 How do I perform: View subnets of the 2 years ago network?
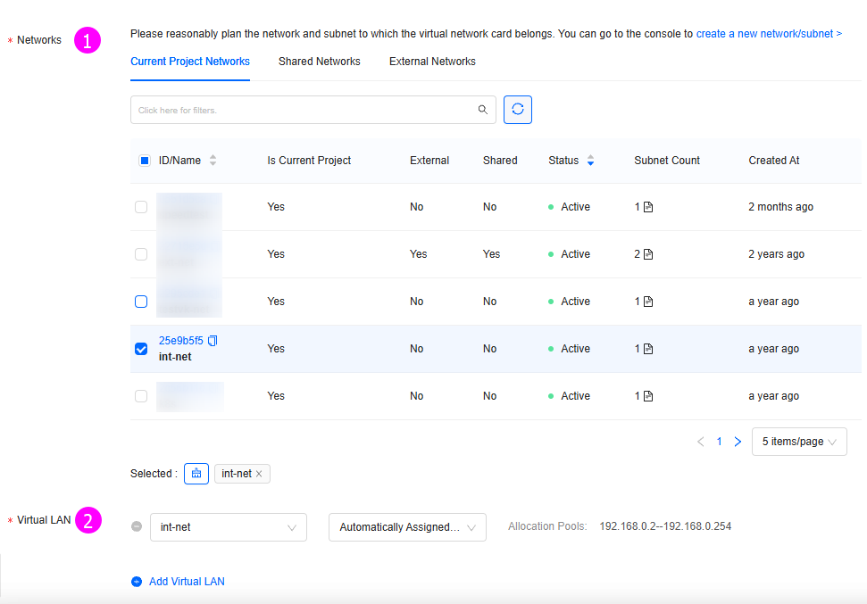click(648, 254)
